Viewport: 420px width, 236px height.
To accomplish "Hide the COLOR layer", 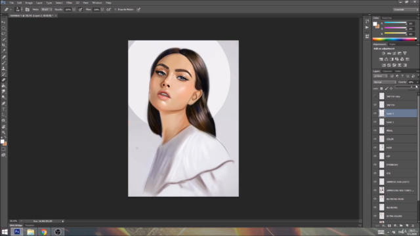I will tap(375, 139).
